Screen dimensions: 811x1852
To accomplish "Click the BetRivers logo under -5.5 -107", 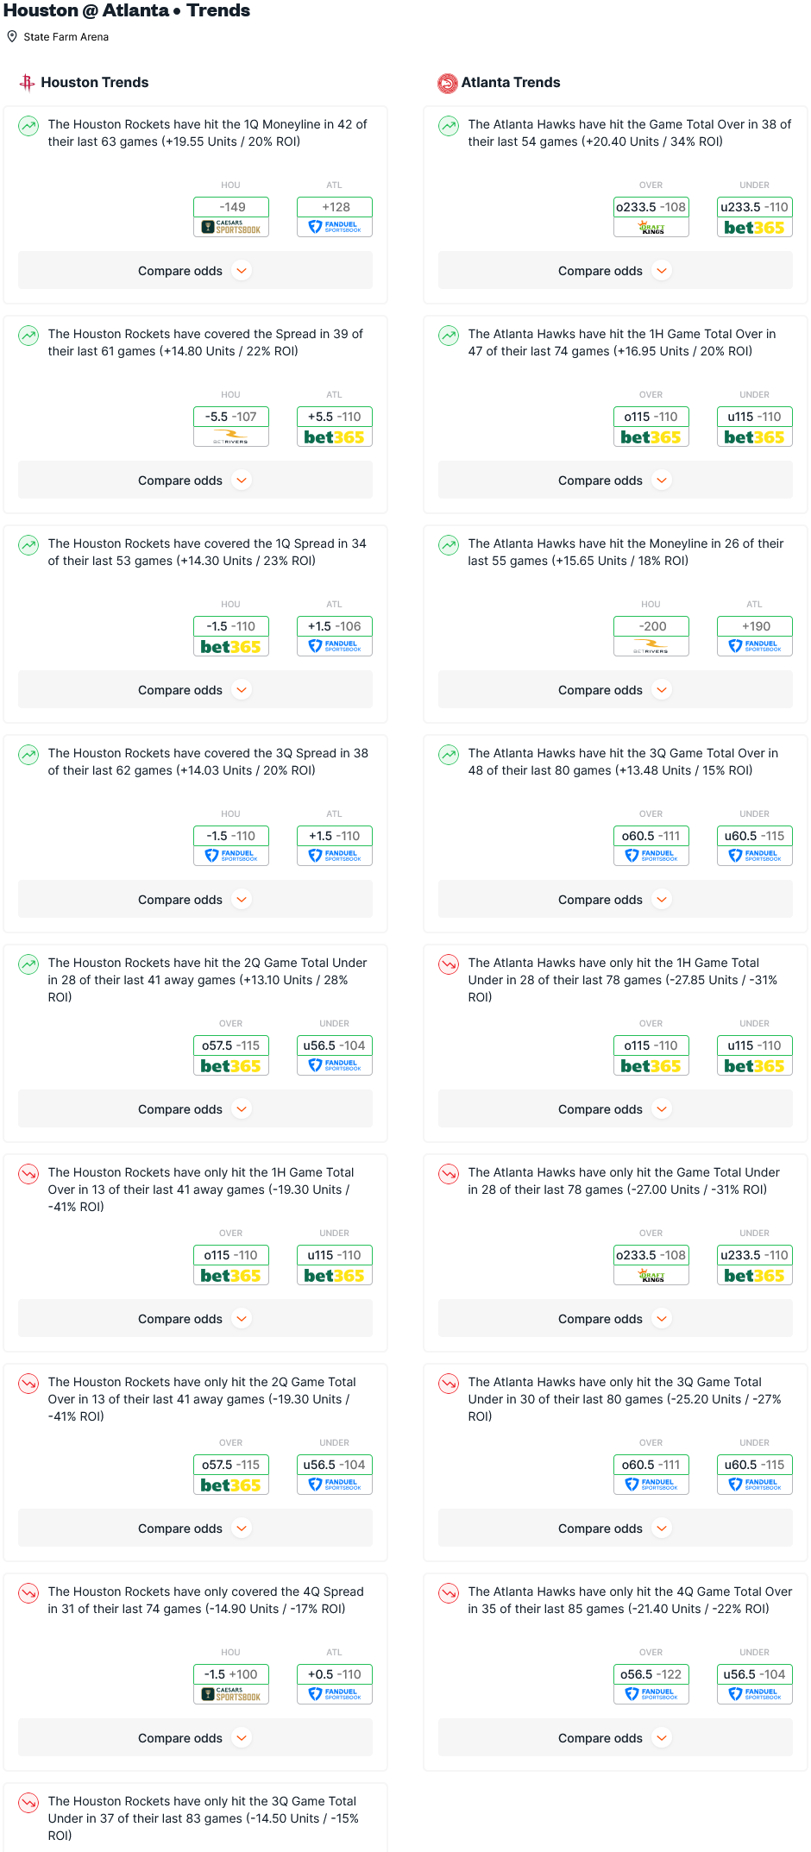I will [231, 436].
